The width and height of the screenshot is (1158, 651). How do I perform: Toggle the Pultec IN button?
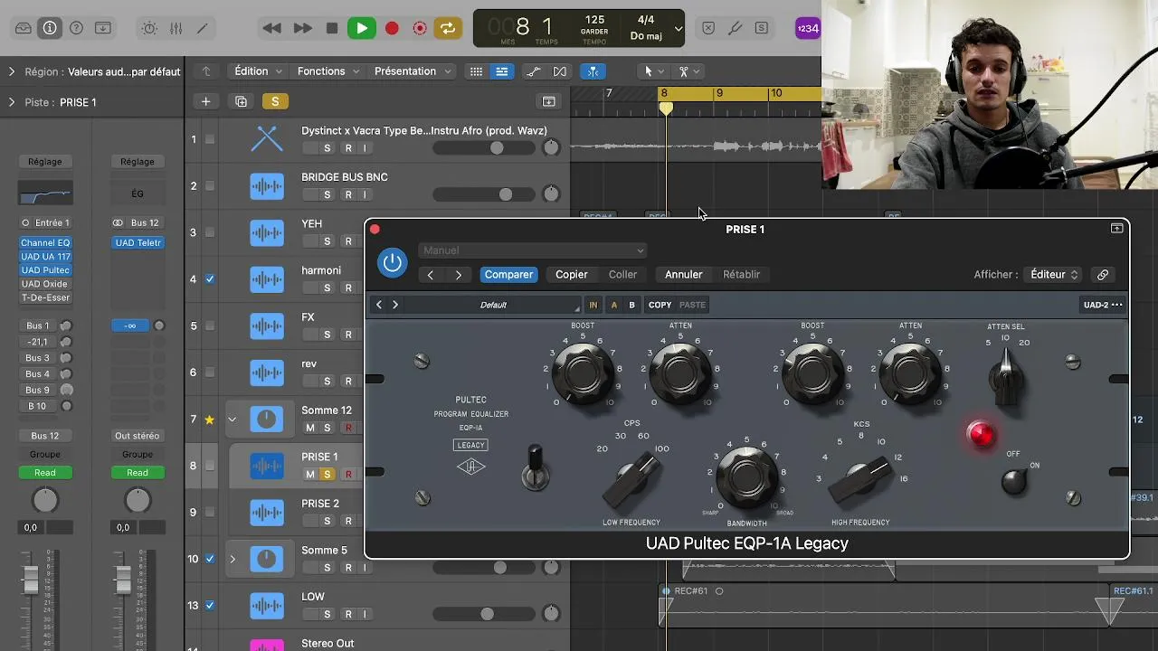click(x=593, y=305)
